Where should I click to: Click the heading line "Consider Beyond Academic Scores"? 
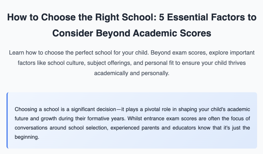pyautogui.click(x=132, y=33)
